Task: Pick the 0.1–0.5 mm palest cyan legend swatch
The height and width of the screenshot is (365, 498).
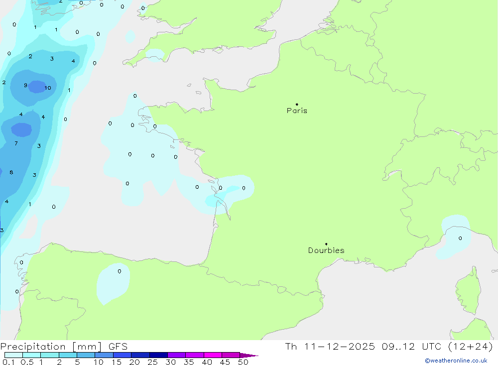Action: point(13,355)
